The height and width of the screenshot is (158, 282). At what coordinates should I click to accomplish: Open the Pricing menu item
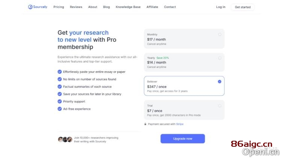tap(59, 7)
